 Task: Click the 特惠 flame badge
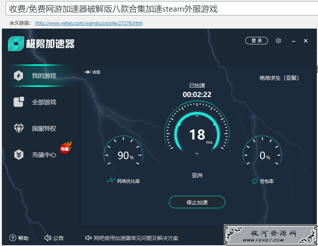66,148
